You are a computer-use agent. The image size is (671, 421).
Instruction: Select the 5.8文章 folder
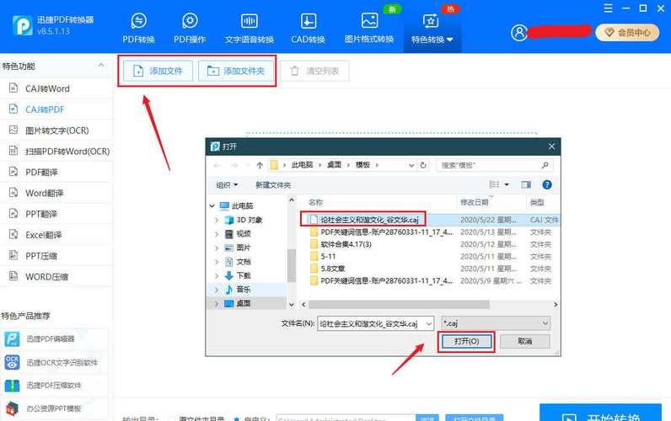click(332, 269)
